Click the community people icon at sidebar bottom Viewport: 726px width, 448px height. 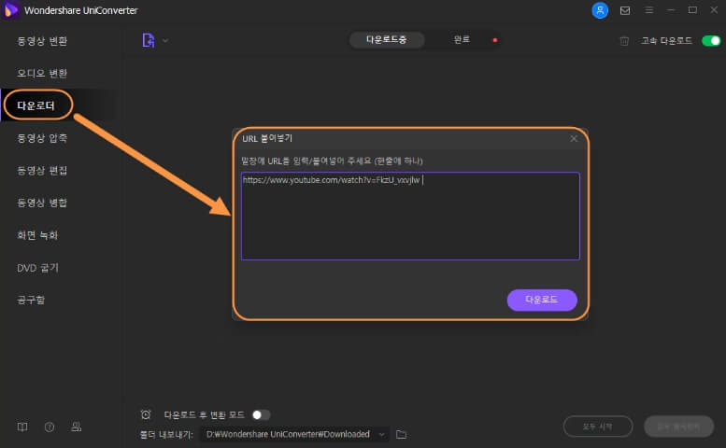tap(77, 427)
